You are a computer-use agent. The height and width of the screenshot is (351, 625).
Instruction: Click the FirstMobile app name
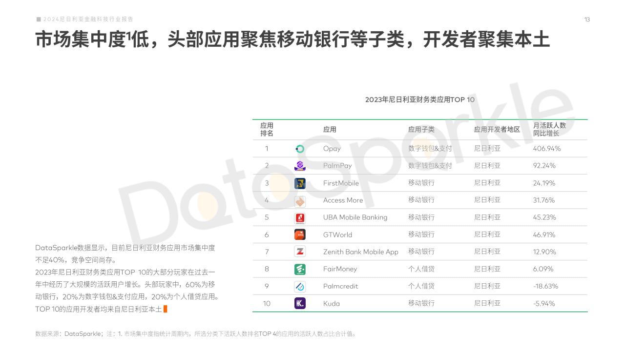coord(341,183)
